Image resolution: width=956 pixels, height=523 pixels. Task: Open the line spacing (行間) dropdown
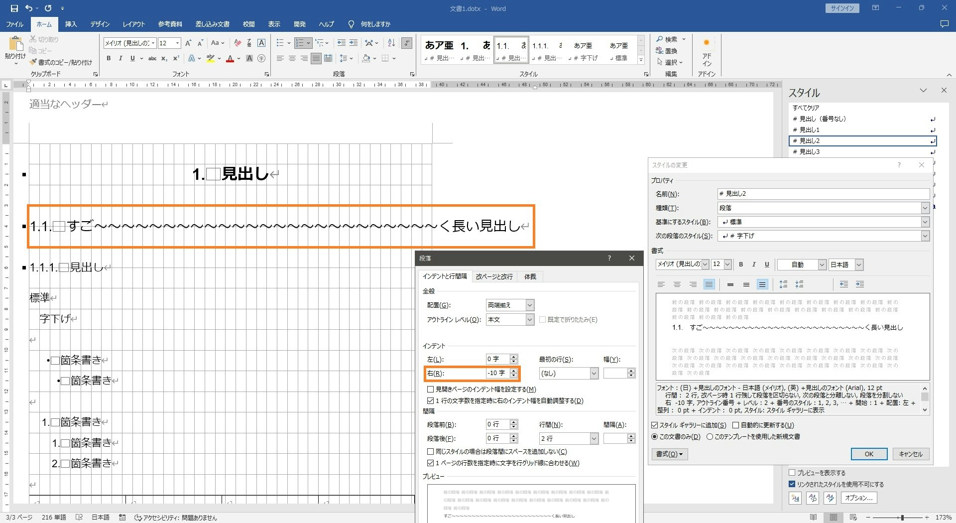point(594,438)
